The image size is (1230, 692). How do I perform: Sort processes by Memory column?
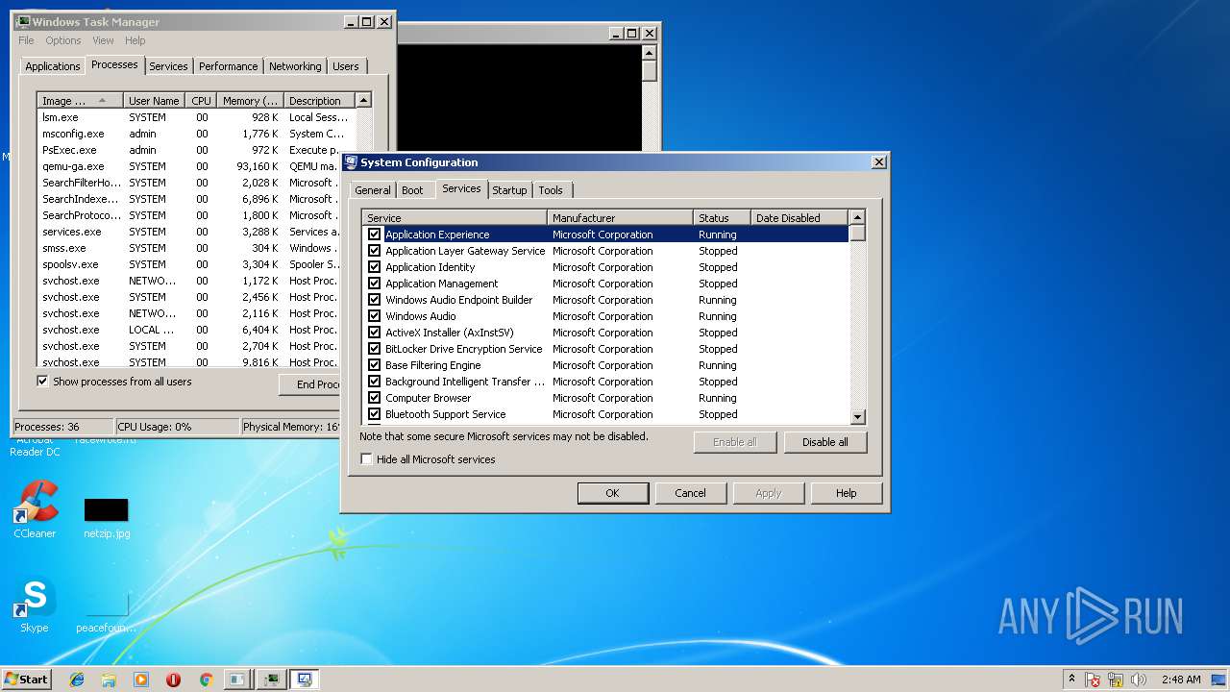tap(250, 101)
